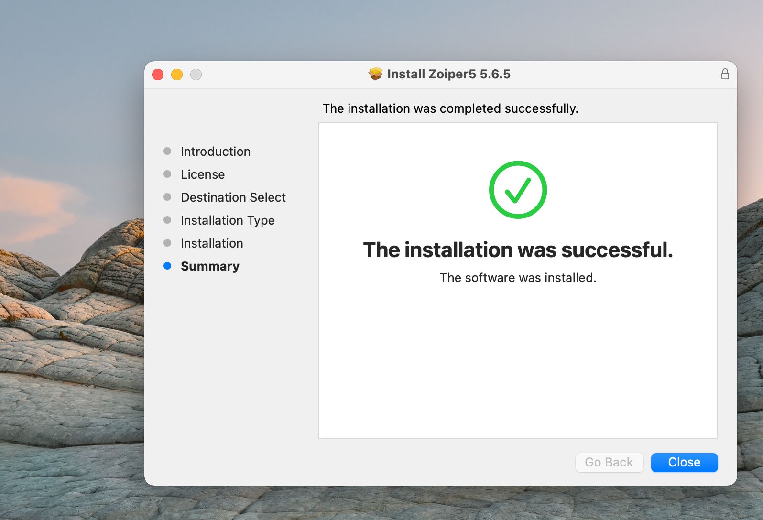The height and width of the screenshot is (520, 763).
Task: Choose the Destination Select step label
Action: [x=233, y=197]
